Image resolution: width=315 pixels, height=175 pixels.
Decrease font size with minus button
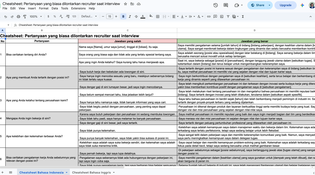[103, 16]
